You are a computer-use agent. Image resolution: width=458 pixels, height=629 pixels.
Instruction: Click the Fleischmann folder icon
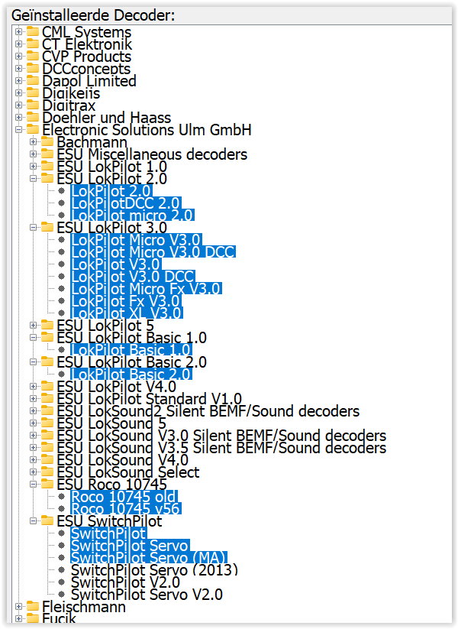pos(33,607)
